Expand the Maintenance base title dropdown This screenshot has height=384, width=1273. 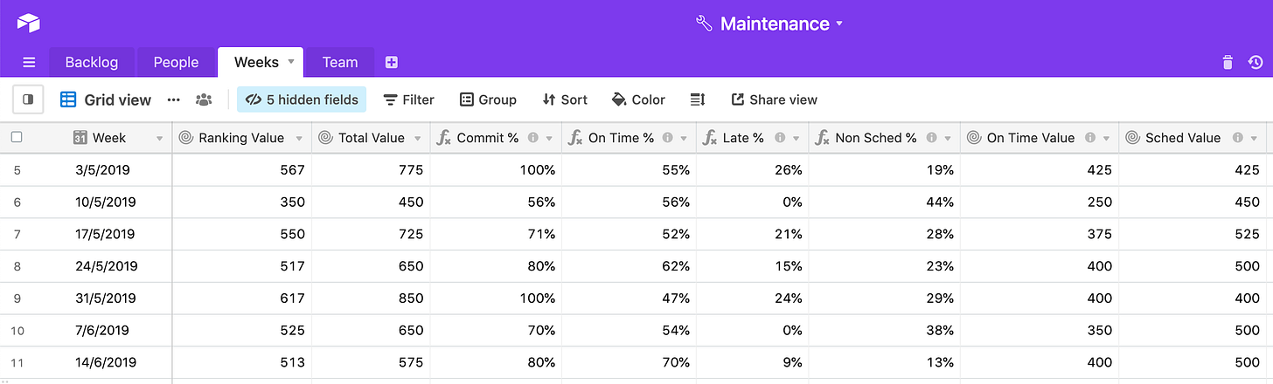(839, 24)
